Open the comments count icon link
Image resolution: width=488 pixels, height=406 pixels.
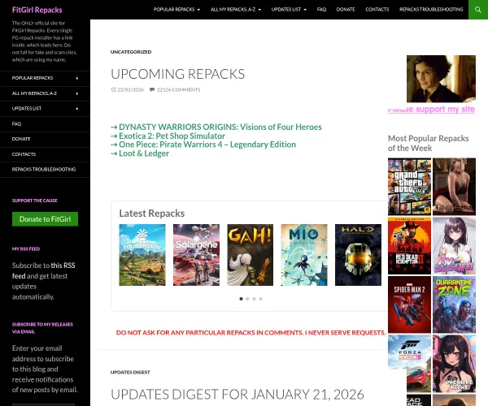(x=152, y=89)
